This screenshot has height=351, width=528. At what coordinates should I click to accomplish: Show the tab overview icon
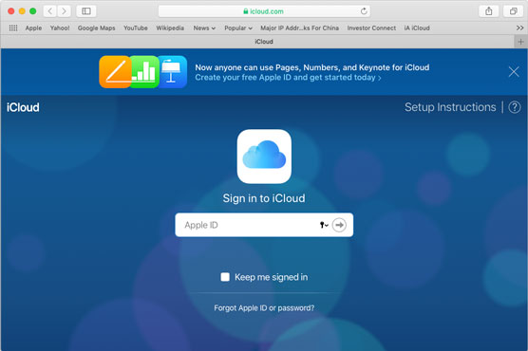513,11
